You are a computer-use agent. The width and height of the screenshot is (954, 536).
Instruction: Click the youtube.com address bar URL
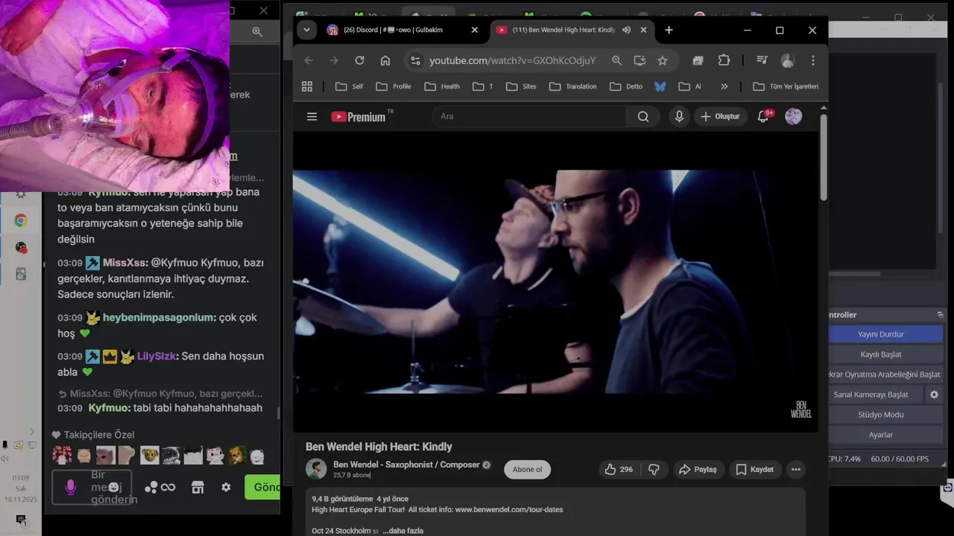pyautogui.click(x=513, y=60)
